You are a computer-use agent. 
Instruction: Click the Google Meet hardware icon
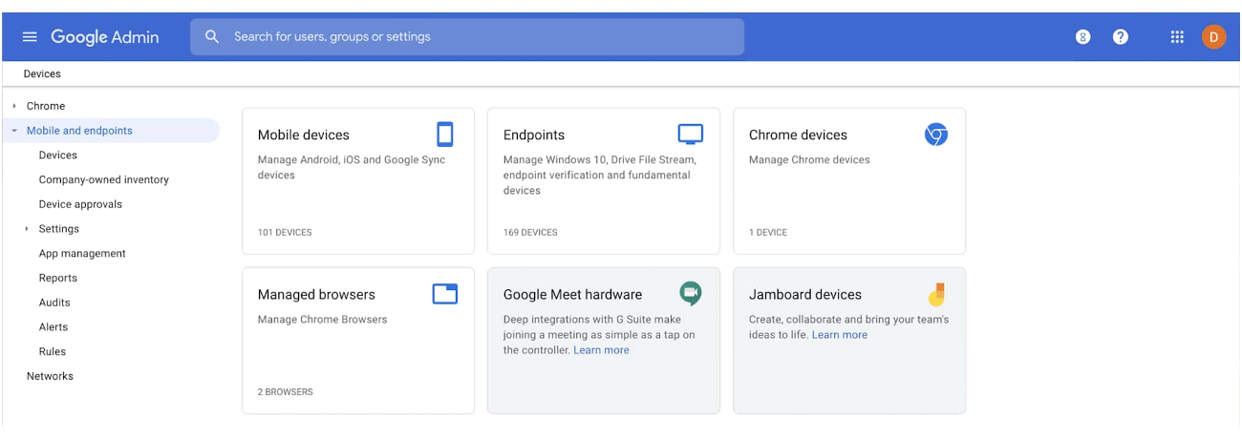coord(691,294)
